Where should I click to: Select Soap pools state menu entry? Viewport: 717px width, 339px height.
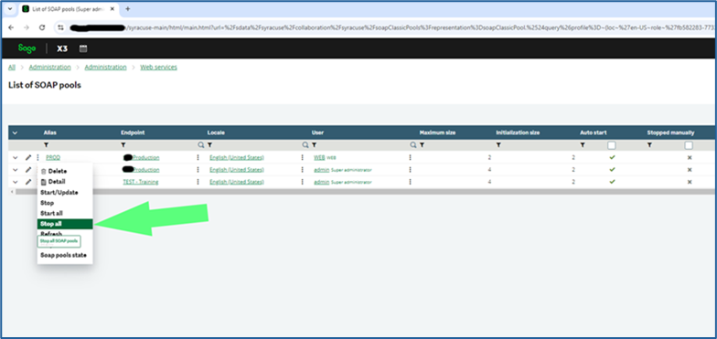[x=65, y=256]
